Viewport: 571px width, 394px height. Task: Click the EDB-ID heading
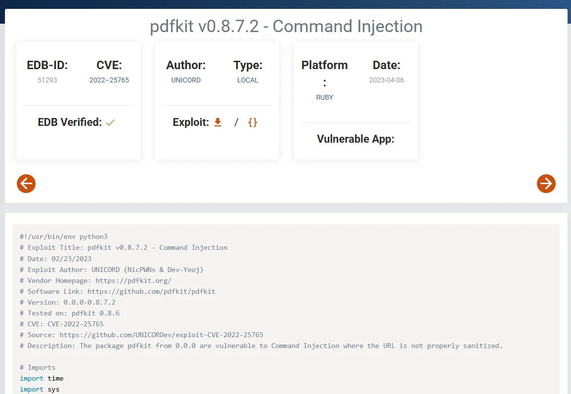[47, 65]
